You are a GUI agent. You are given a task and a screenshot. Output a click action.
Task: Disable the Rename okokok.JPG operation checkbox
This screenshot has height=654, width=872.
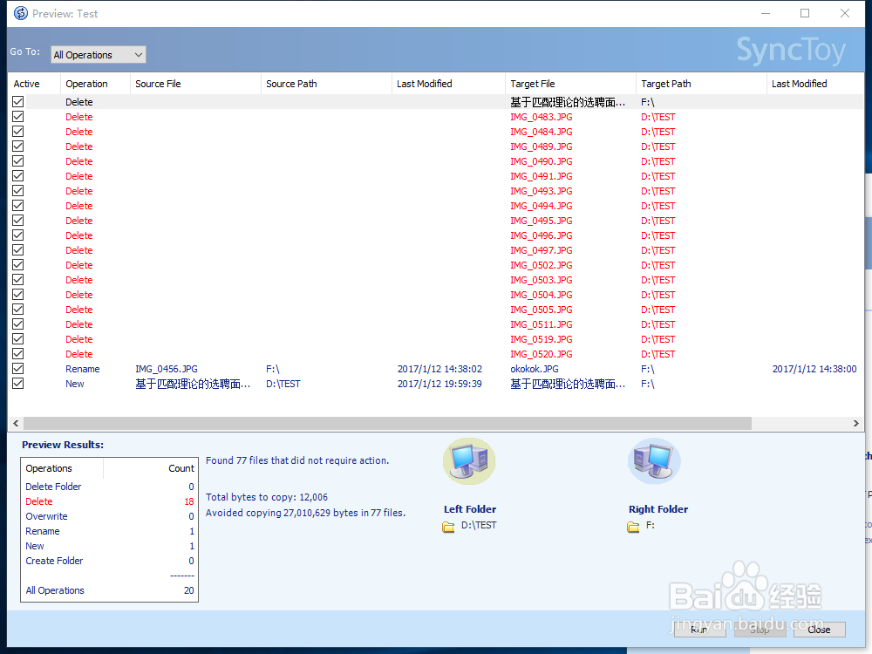(x=17, y=369)
